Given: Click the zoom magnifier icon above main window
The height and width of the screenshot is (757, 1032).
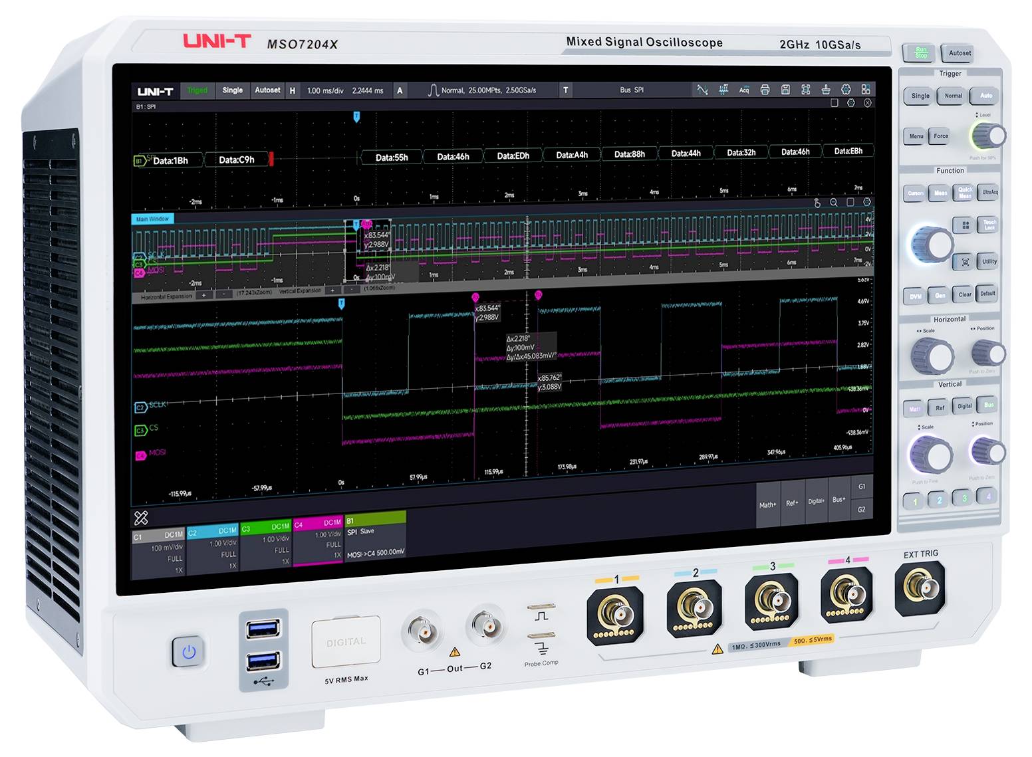Looking at the screenshot, I should coord(833,203).
